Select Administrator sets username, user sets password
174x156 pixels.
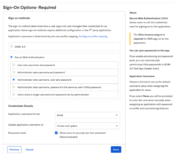[x=14, y=80]
